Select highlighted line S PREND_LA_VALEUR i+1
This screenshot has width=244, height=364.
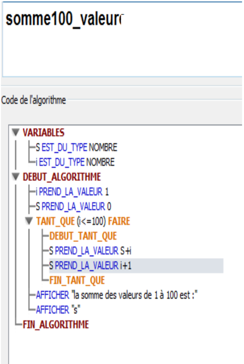pos(136,266)
